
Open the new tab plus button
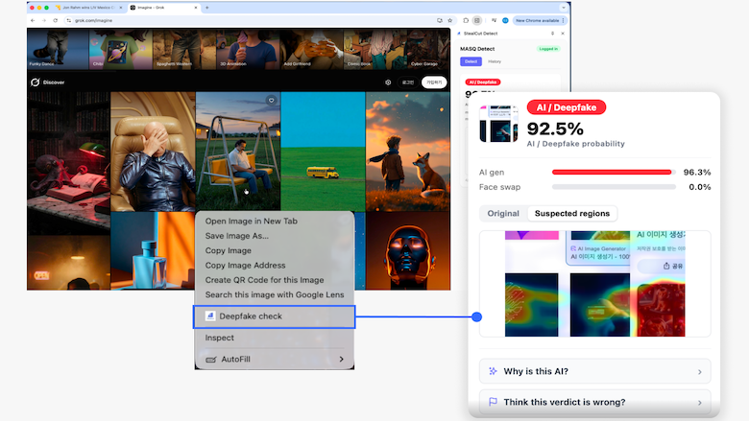206,8
